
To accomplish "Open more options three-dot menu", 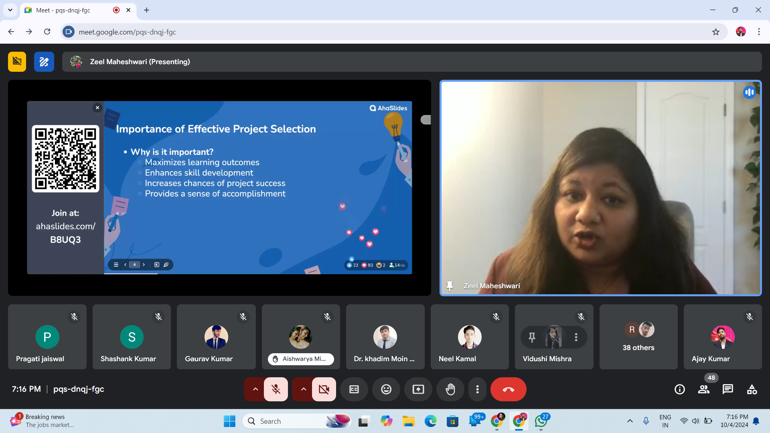I will click(477, 389).
